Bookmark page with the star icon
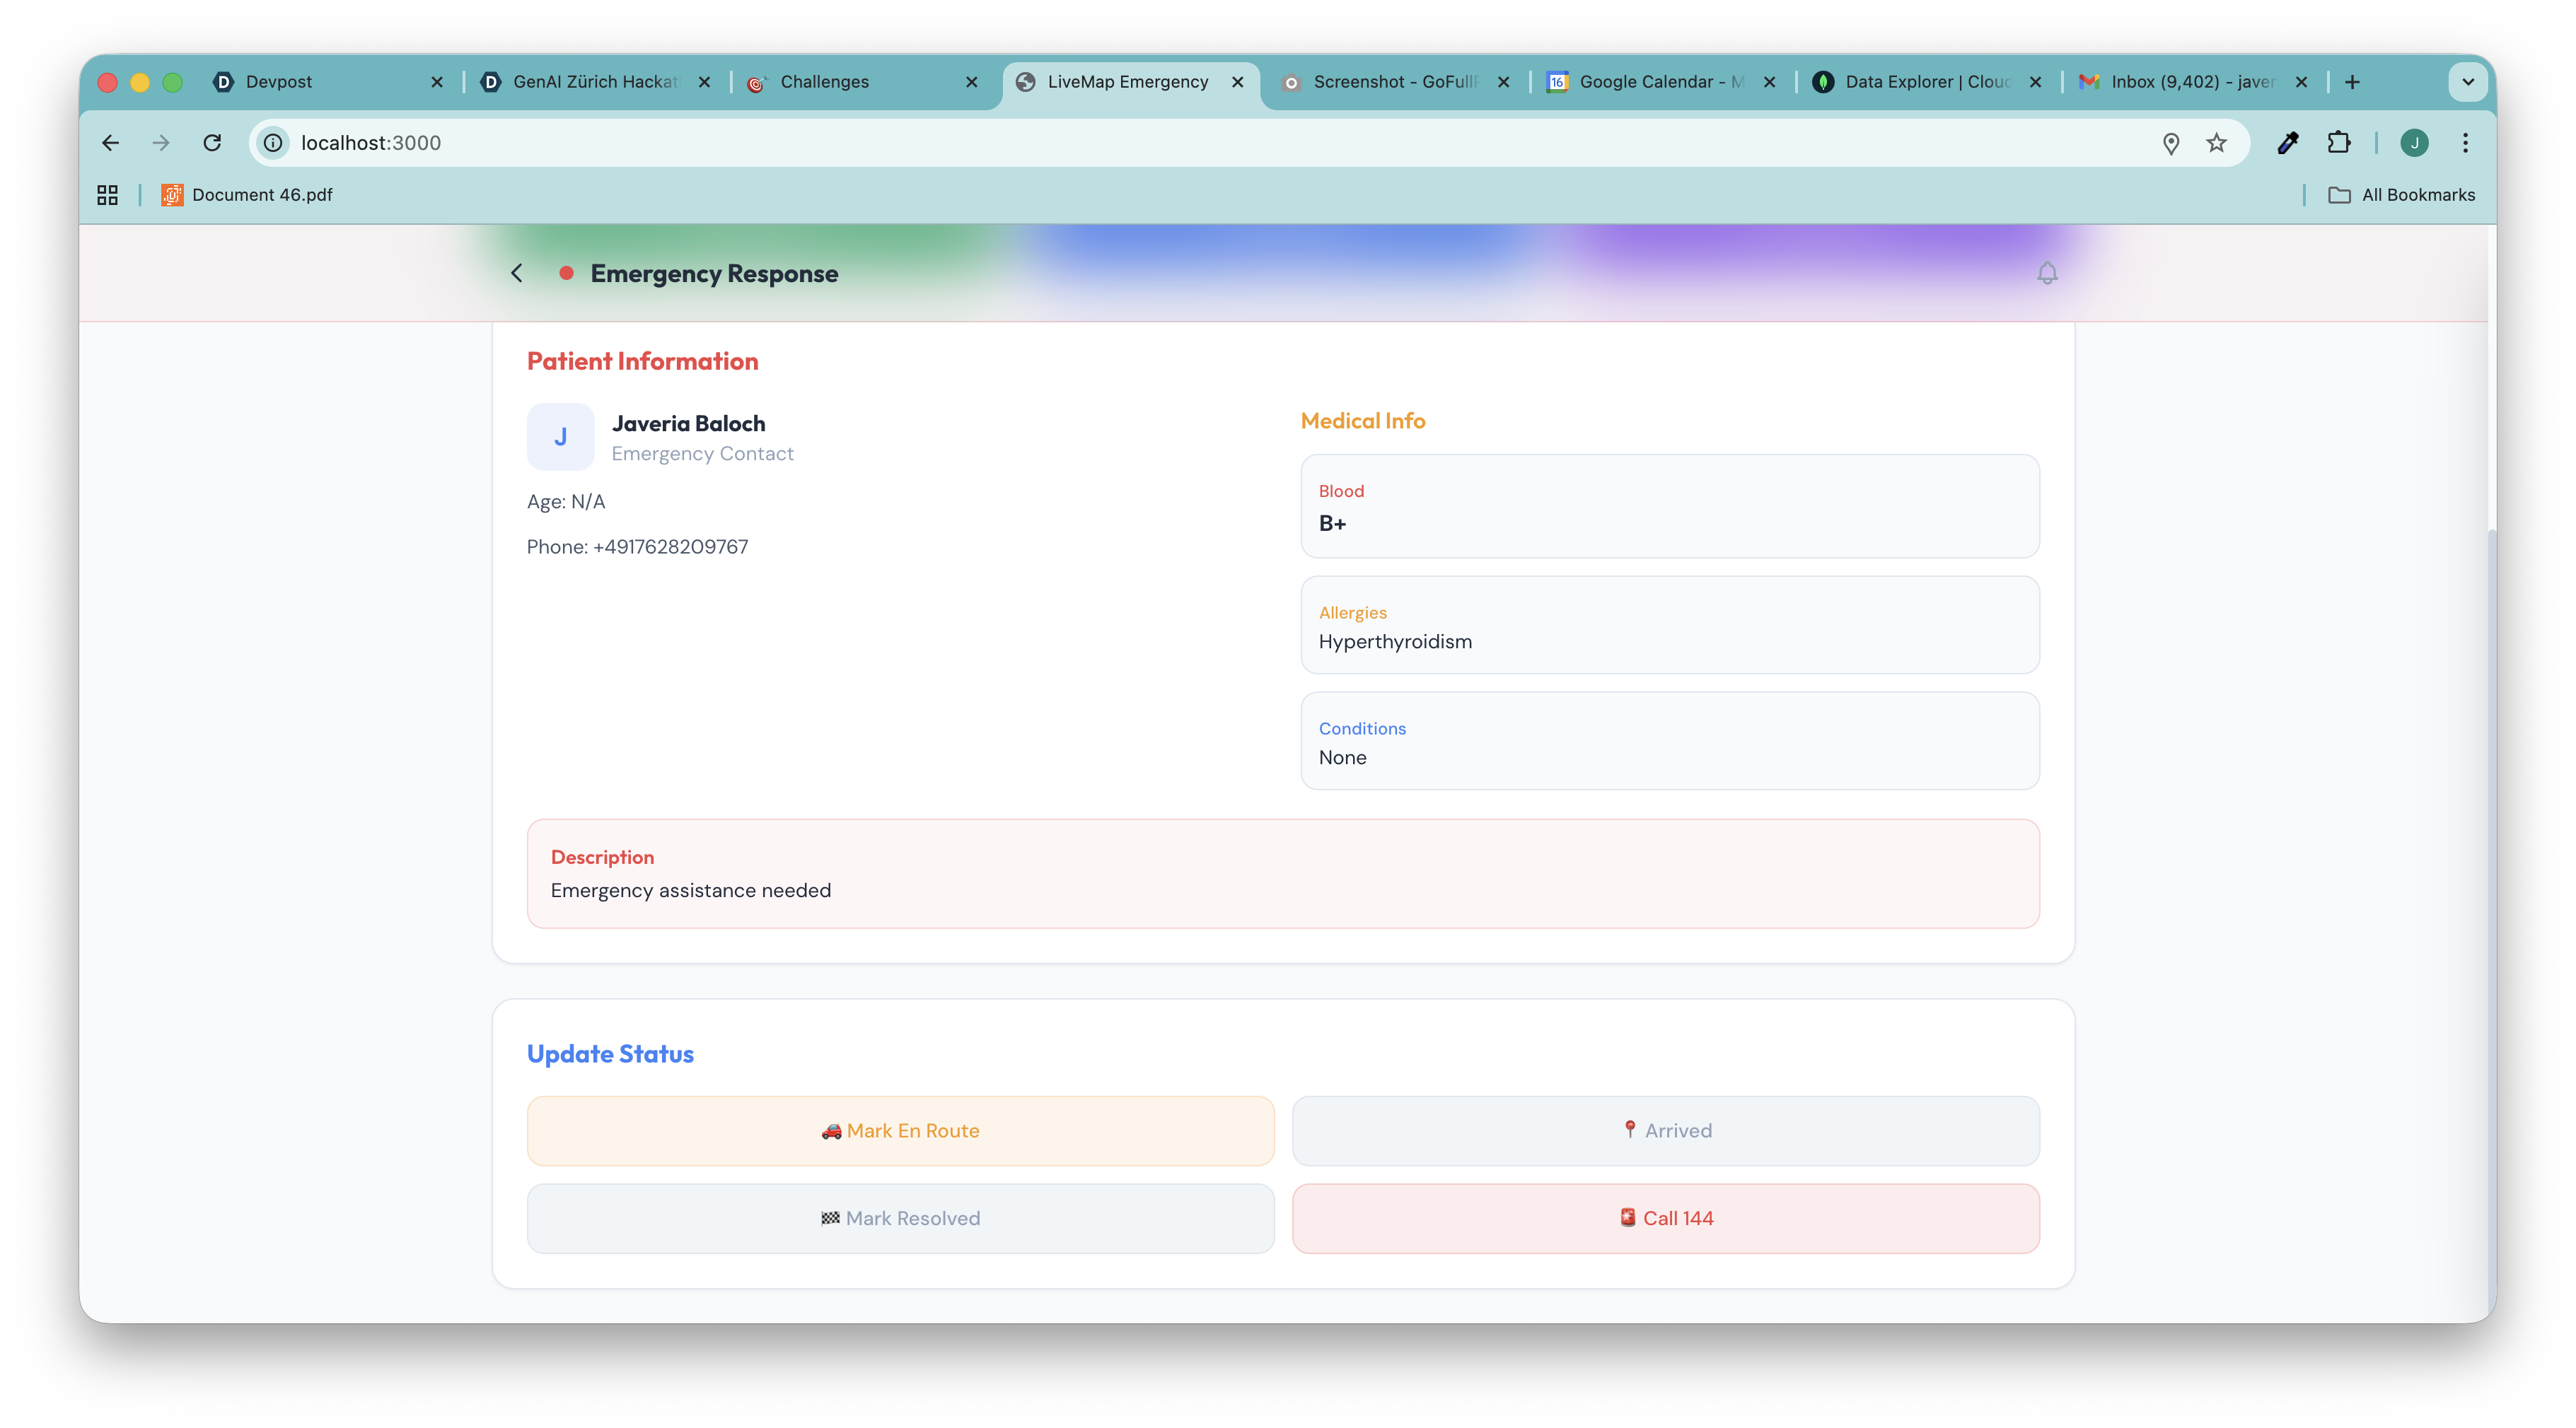The width and height of the screenshot is (2576, 1428). point(2216,143)
